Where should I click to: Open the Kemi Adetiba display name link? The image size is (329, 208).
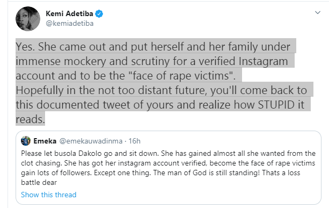(x=69, y=13)
